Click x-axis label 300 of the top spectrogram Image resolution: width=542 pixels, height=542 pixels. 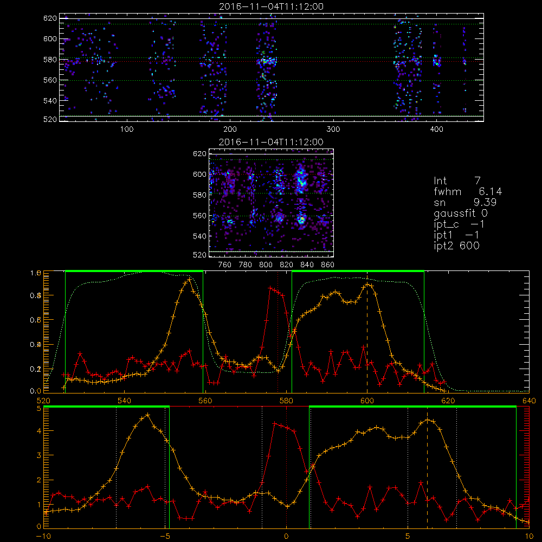pos(333,130)
